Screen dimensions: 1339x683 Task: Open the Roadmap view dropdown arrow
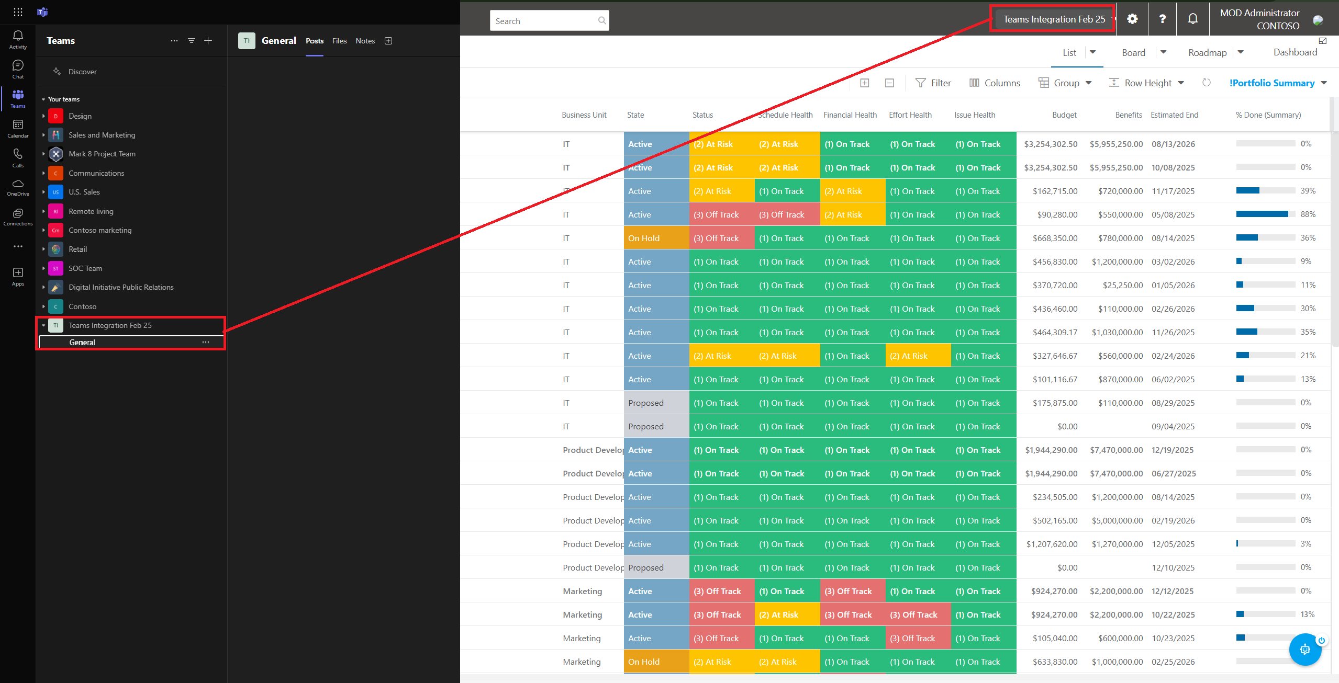tap(1240, 52)
